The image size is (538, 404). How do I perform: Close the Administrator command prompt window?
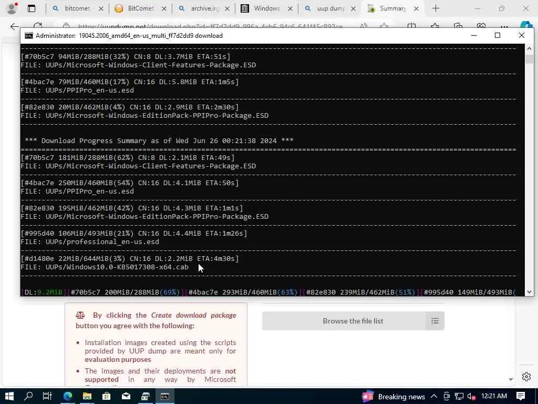[522, 35]
